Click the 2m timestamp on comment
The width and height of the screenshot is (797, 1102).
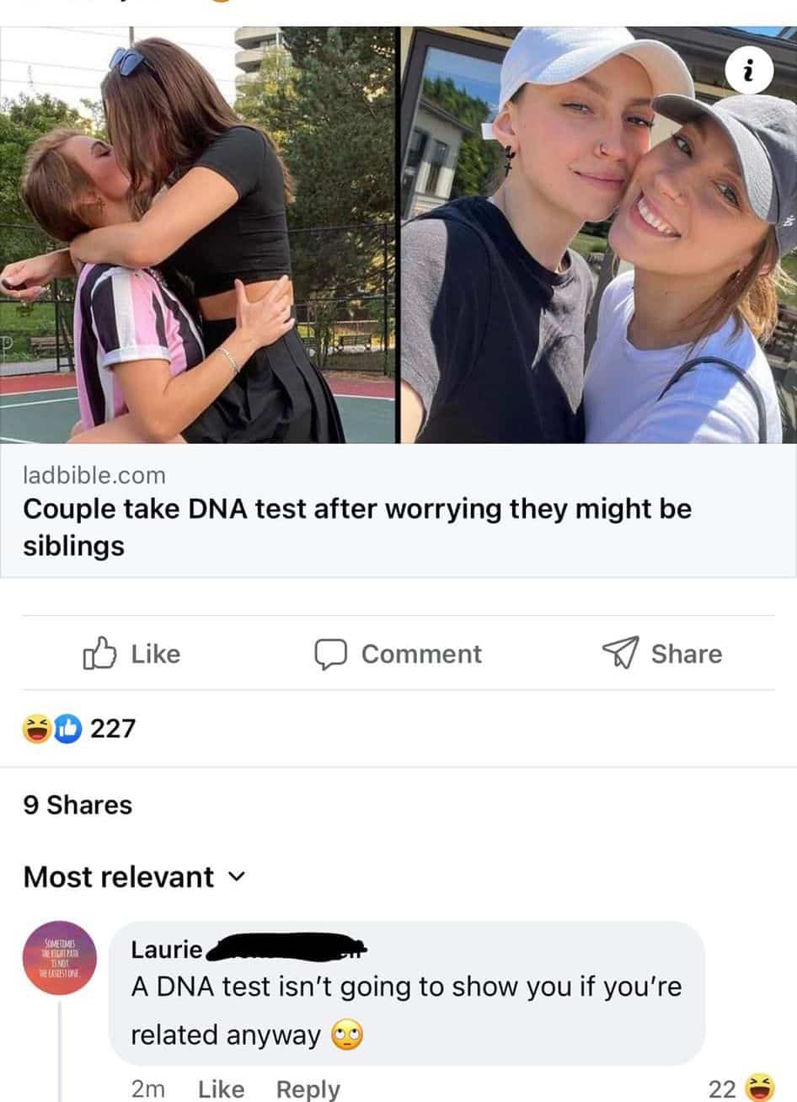[x=148, y=1089]
